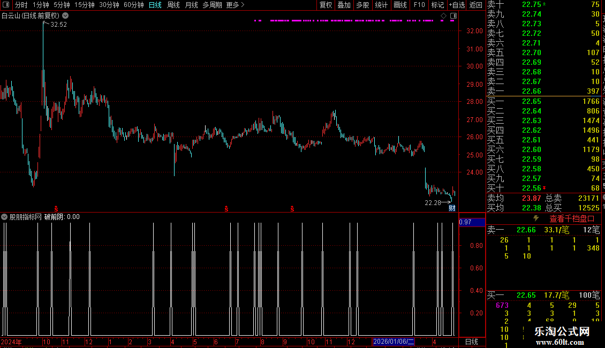605x348 pixels.
Task: Click the 33.1/笔 sell queue average
Action: (556, 230)
